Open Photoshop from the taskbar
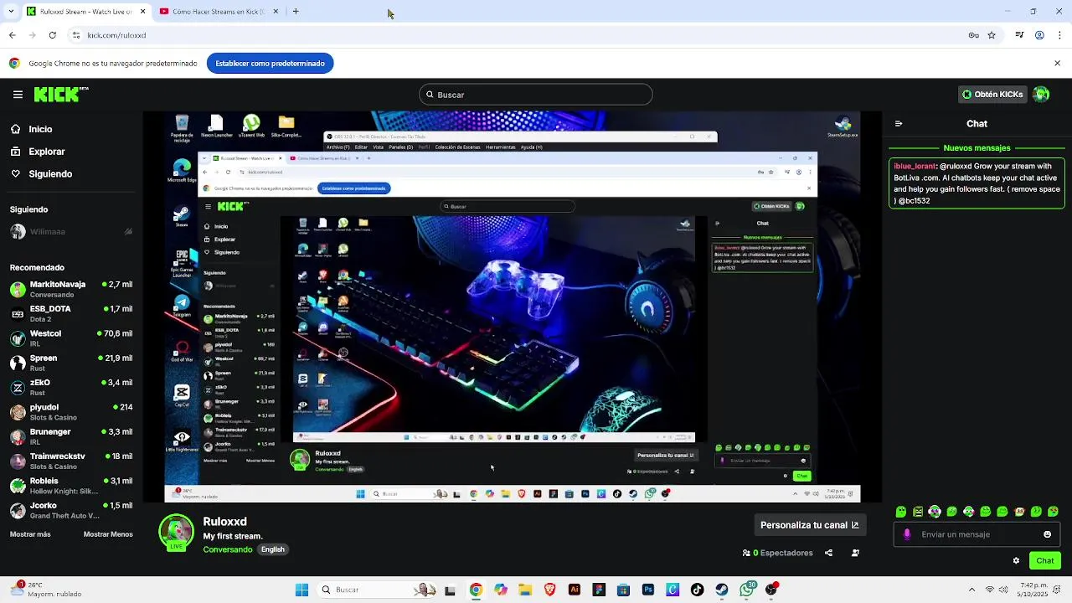The height and width of the screenshot is (603, 1072). 648,590
